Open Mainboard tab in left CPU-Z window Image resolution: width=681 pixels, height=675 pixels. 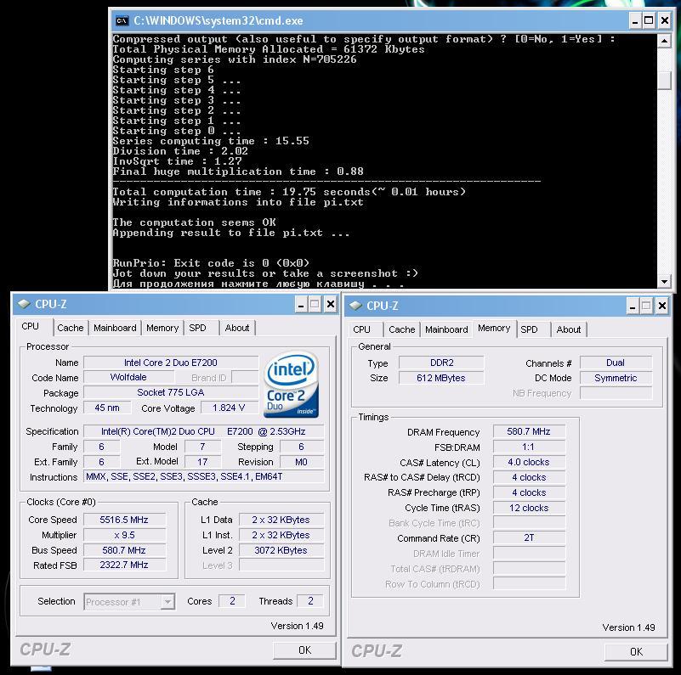(115, 328)
